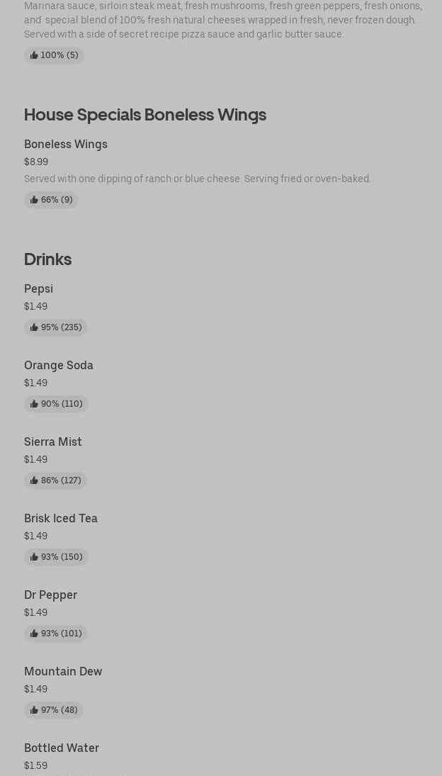Click the thumbs-up icon on Pepsi rating
The height and width of the screenshot is (776, 442).
(34, 327)
